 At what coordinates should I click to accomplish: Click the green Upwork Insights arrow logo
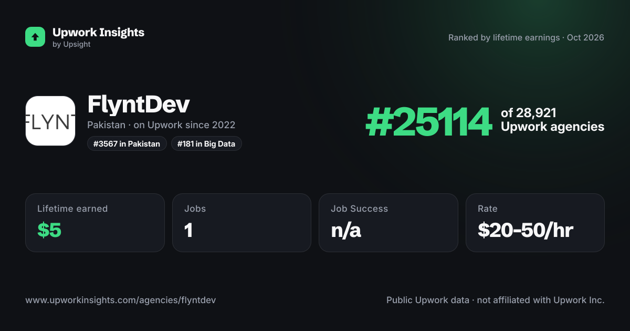point(35,37)
